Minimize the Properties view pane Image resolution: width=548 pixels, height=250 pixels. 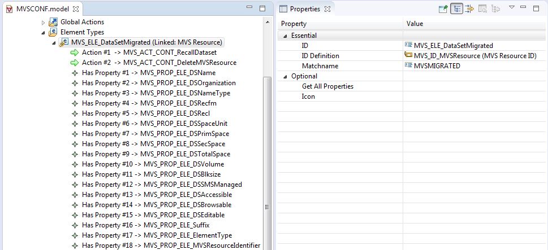tap(523, 7)
